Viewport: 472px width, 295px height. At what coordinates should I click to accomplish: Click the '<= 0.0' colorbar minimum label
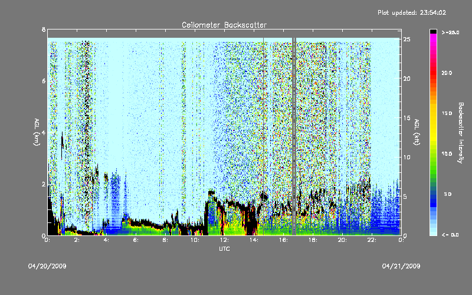coord(450,234)
